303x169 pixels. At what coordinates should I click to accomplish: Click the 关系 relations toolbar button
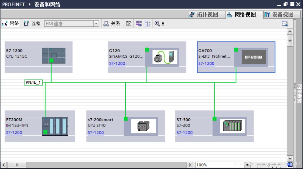112,23
